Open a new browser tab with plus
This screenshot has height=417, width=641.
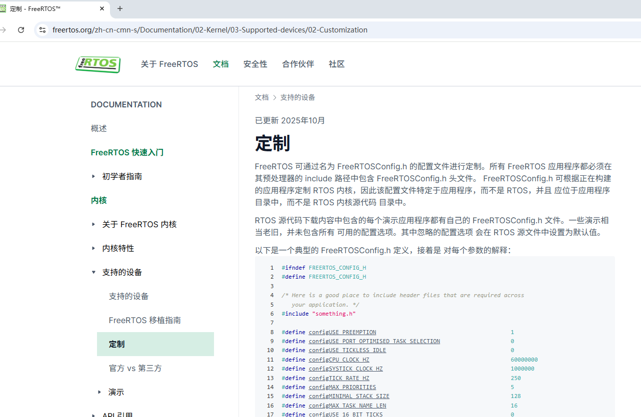tap(120, 8)
